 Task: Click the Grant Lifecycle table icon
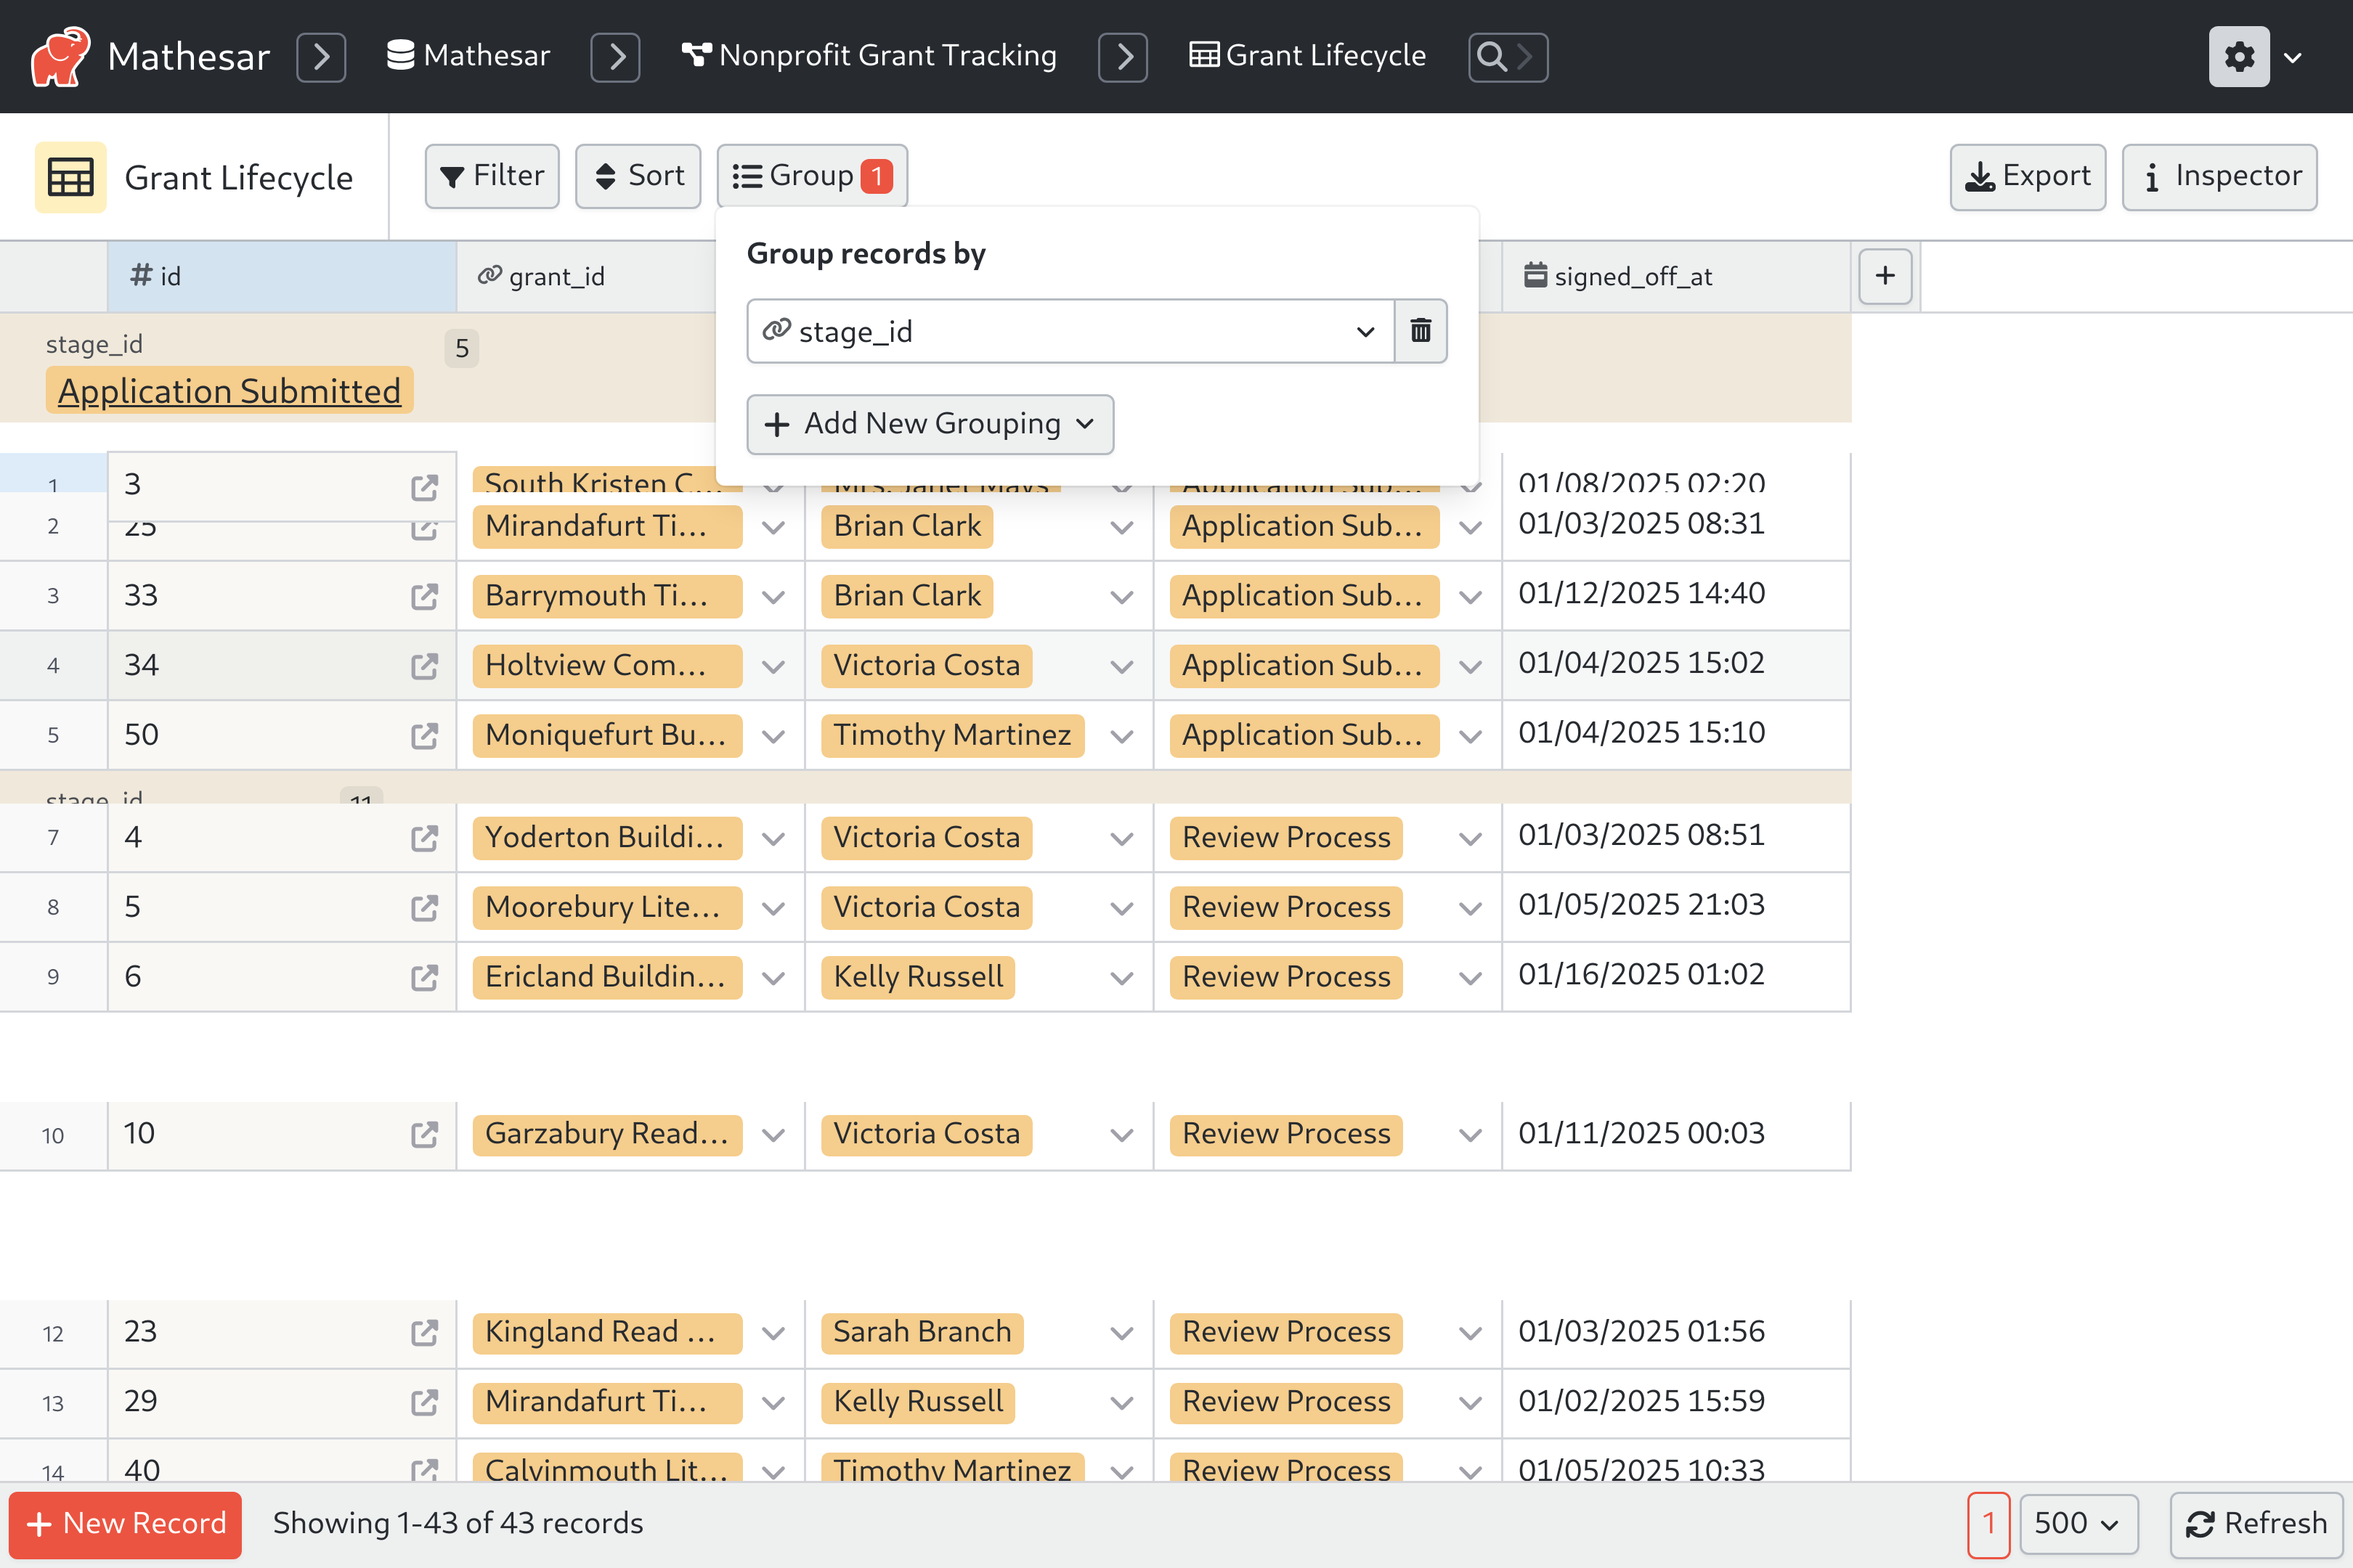[x=70, y=177]
